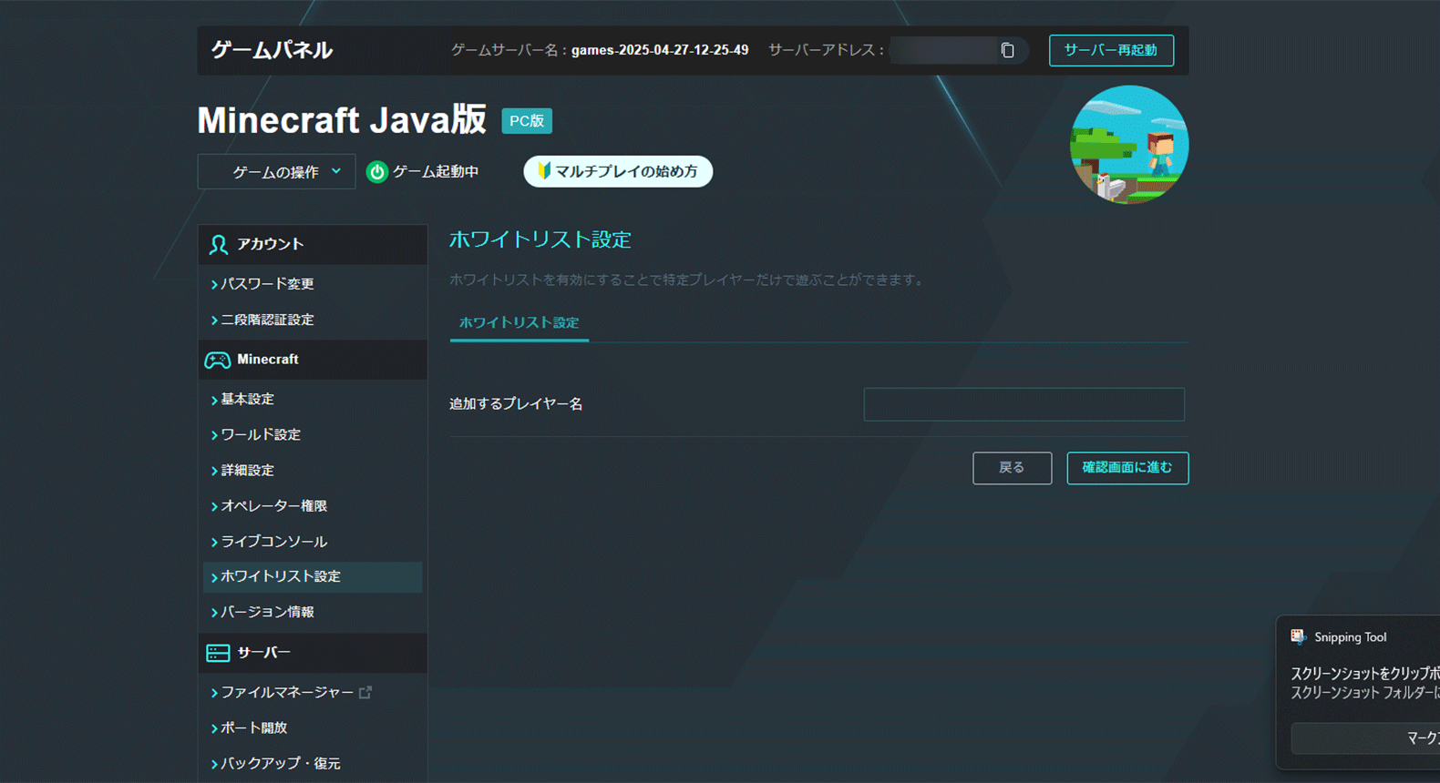Click the account person icon
Viewport: 1440px width, 783px height.
tap(218, 244)
